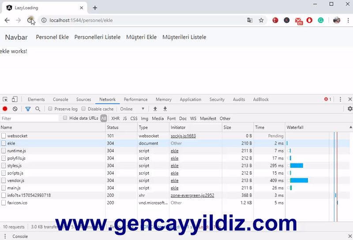This screenshot has width=353, height=240.
Task: Open the Chrome three-dot menu
Action: click(x=348, y=20)
